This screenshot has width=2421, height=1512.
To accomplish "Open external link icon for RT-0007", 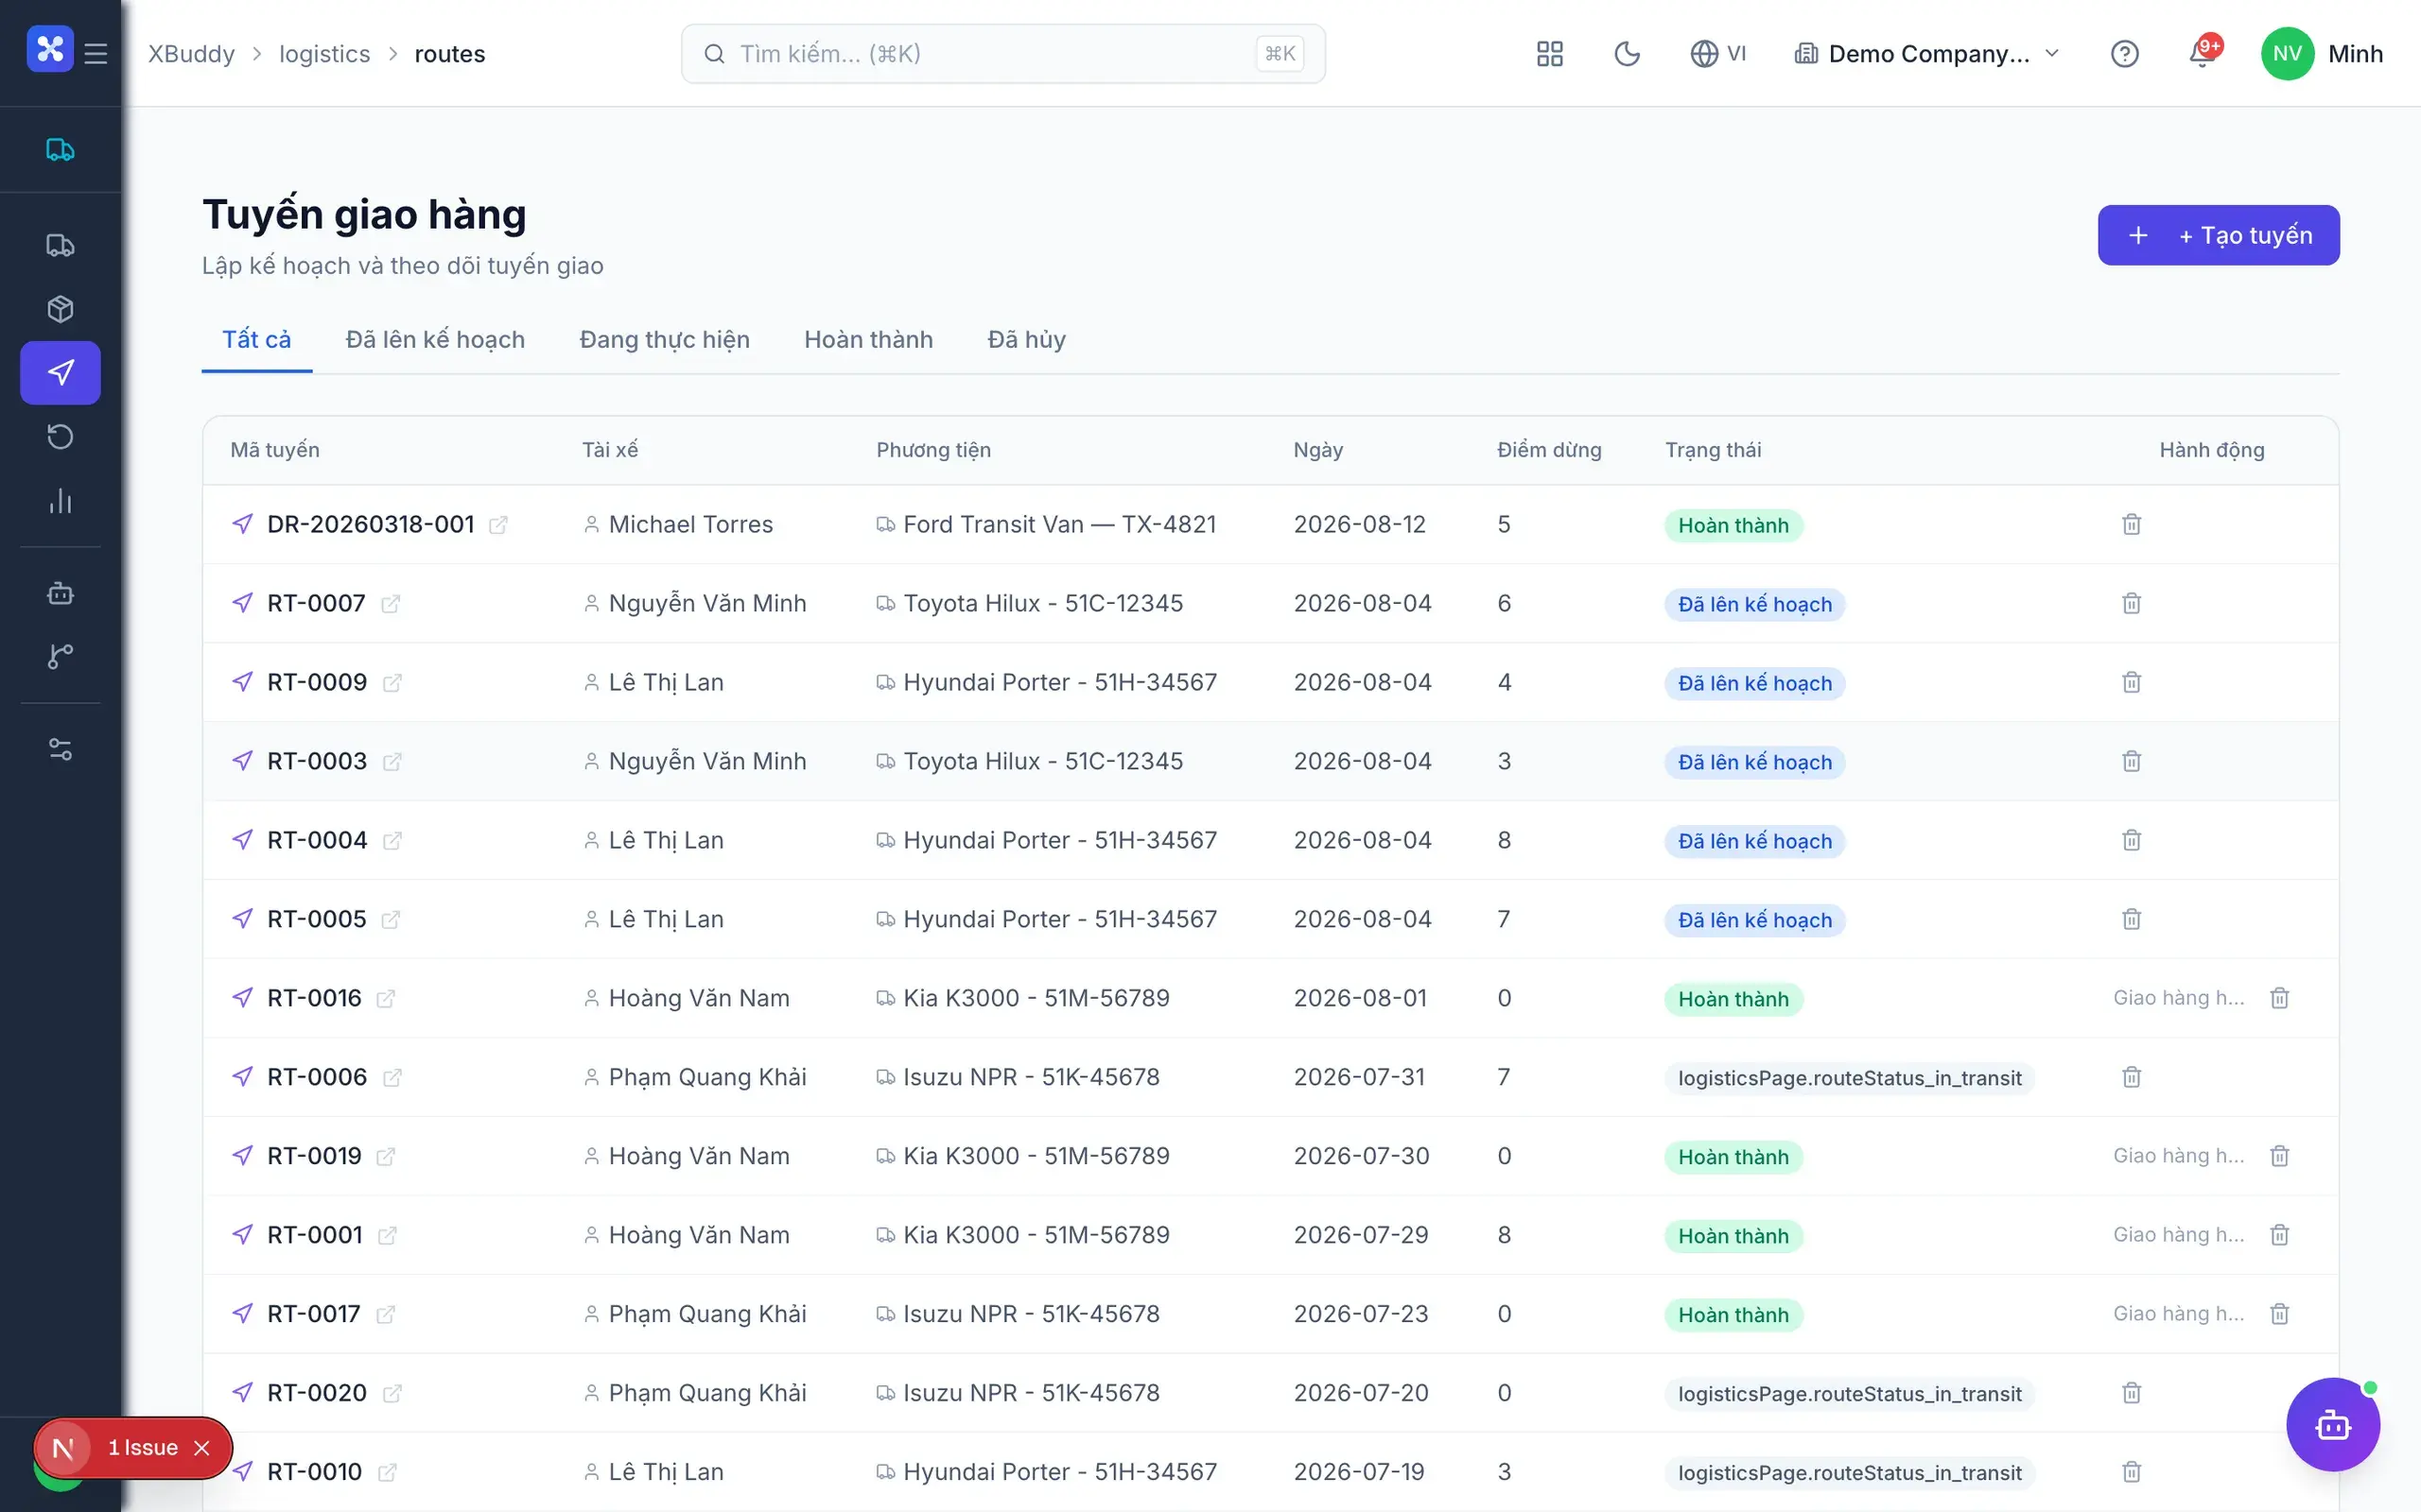I will (x=391, y=604).
